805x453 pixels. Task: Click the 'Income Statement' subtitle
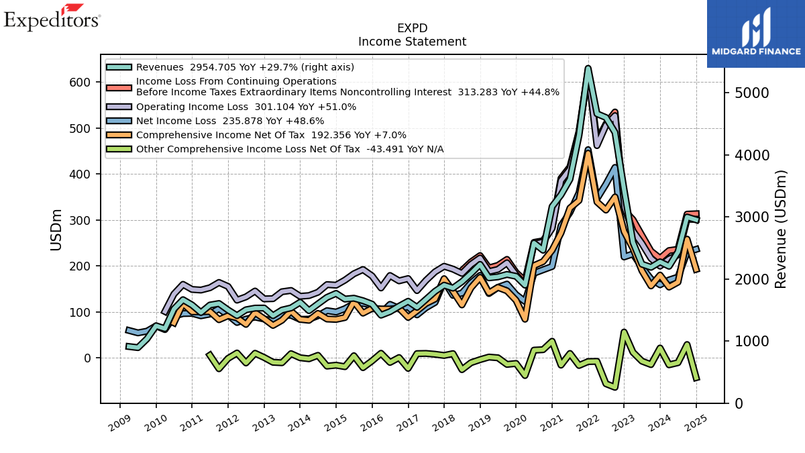412,42
